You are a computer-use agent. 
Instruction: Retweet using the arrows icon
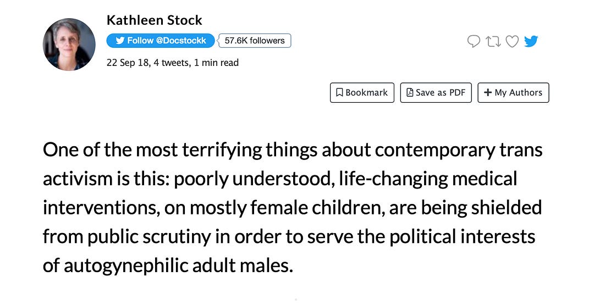point(492,41)
